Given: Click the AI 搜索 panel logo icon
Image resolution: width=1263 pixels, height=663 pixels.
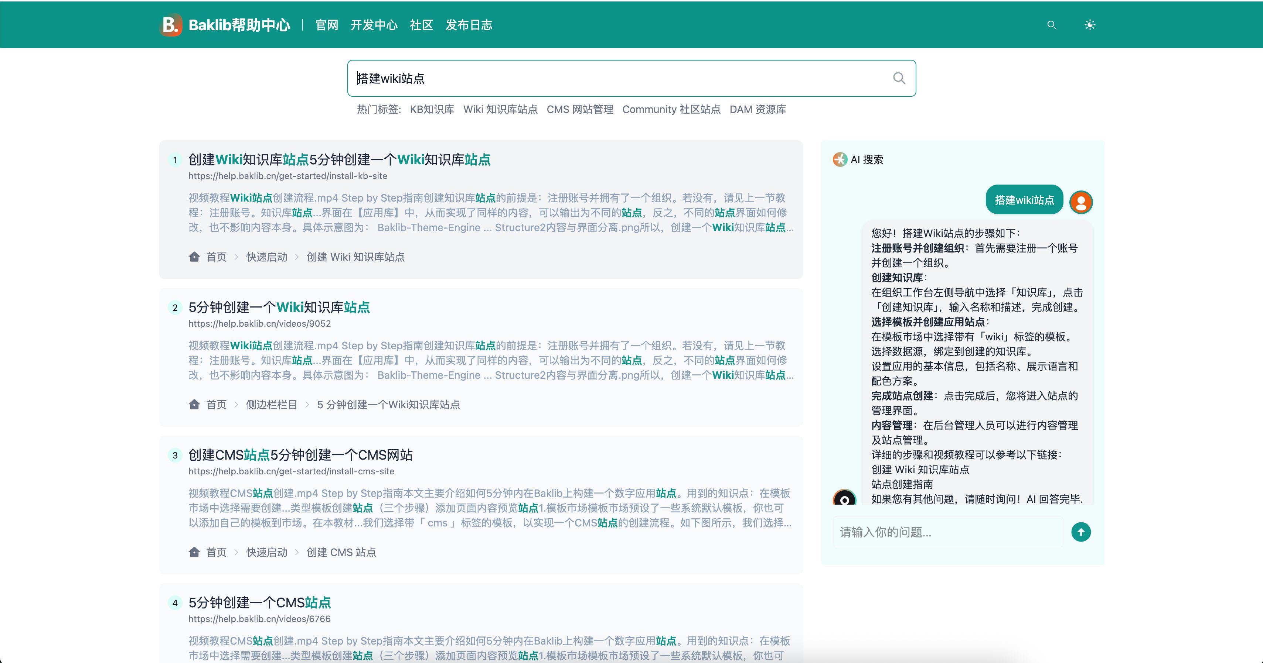Looking at the screenshot, I should (840, 159).
